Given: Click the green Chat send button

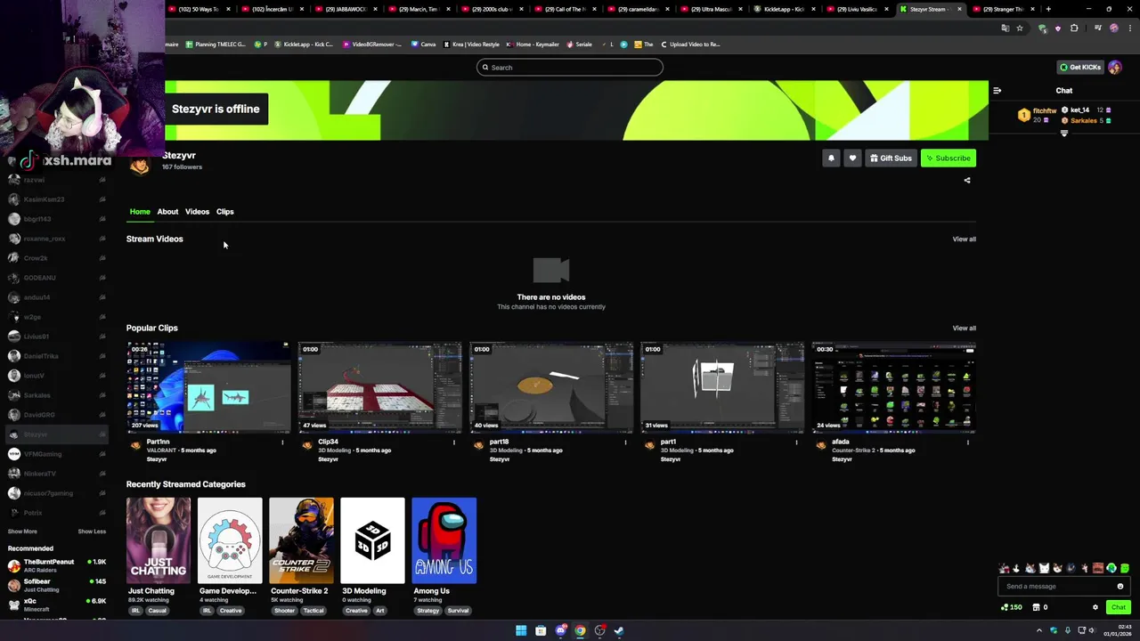Looking at the screenshot, I should [x=1119, y=607].
